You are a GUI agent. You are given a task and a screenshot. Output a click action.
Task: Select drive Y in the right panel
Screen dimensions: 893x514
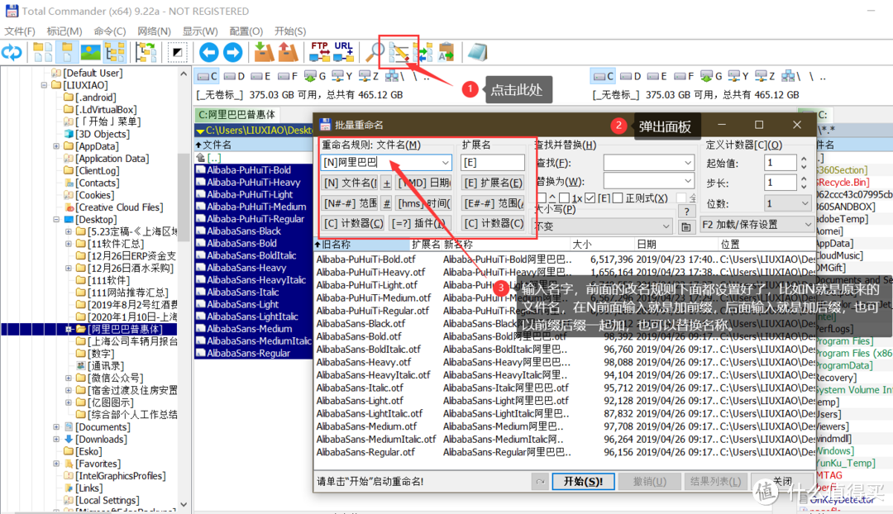point(740,76)
